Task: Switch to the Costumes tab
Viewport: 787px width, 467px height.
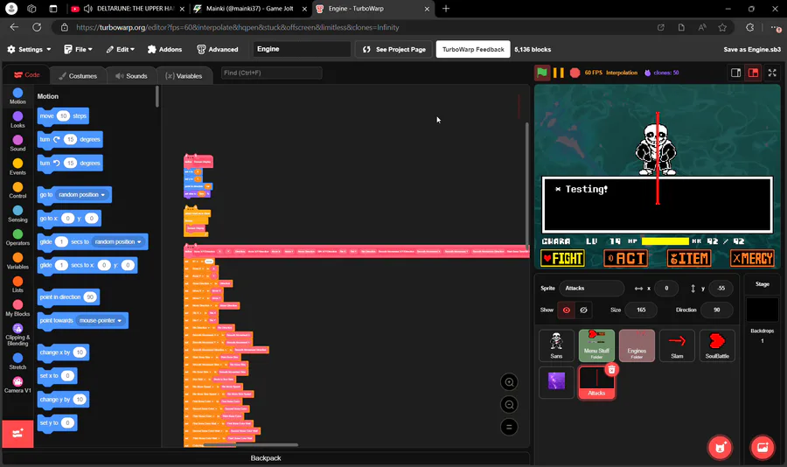Action: (78, 76)
